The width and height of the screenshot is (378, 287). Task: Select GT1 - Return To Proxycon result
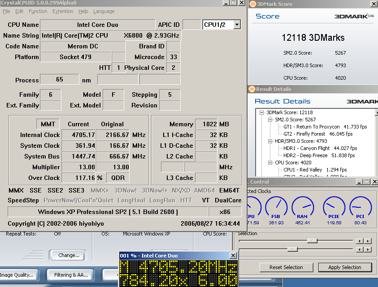coord(325,127)
